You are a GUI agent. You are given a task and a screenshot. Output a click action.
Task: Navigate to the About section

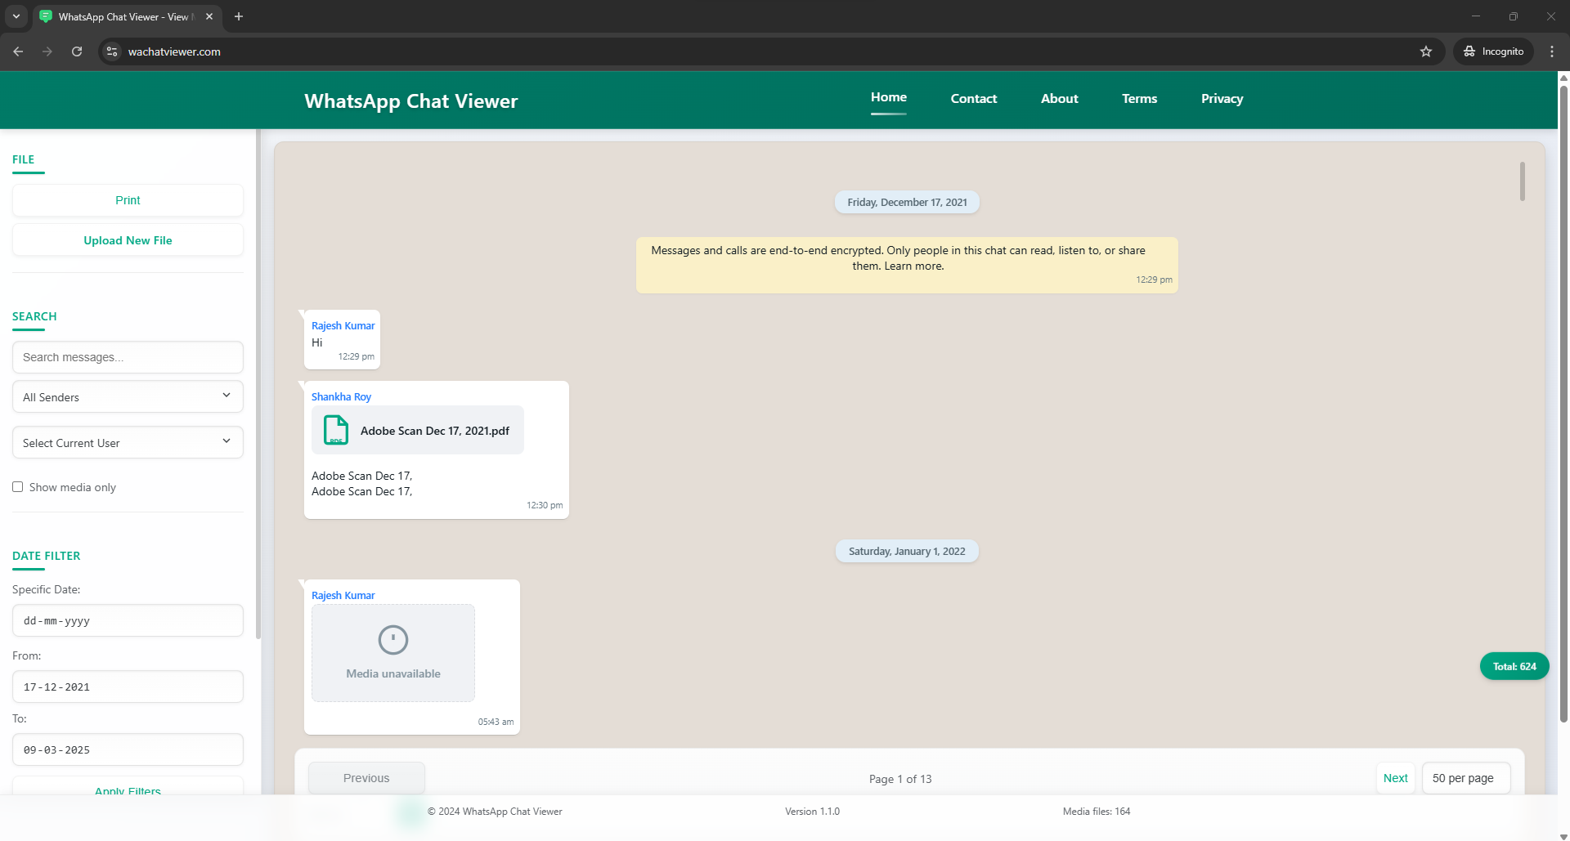click(1059, 98)
